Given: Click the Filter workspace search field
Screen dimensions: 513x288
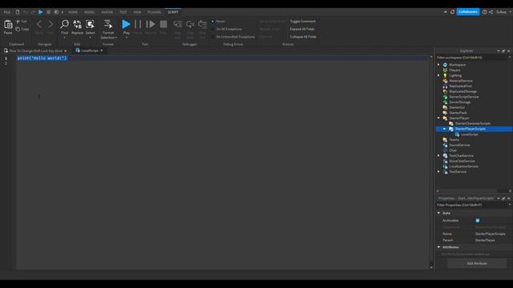Looking at the screenshot, I should point(472,58).
